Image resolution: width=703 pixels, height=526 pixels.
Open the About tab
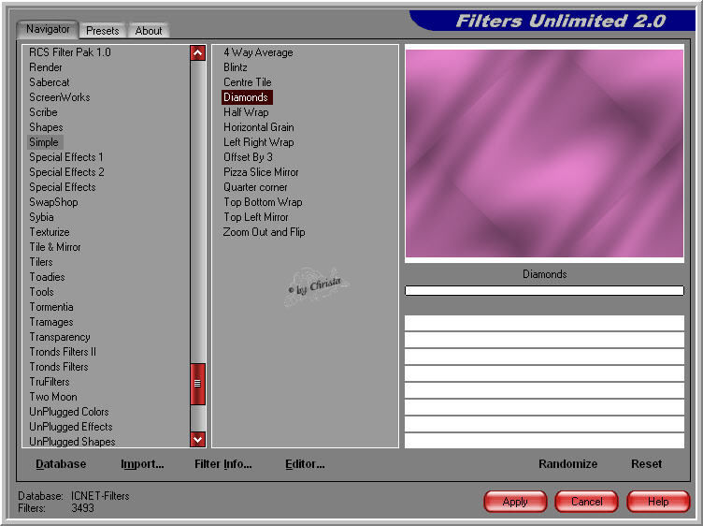pos(149,31)
